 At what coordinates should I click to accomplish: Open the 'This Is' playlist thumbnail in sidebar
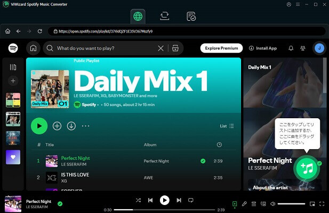13,119
